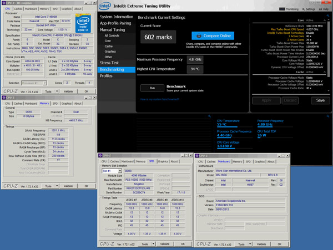The image size is (333, 250).
Task: Click the Compare Online button
Action: pos(213,35)
